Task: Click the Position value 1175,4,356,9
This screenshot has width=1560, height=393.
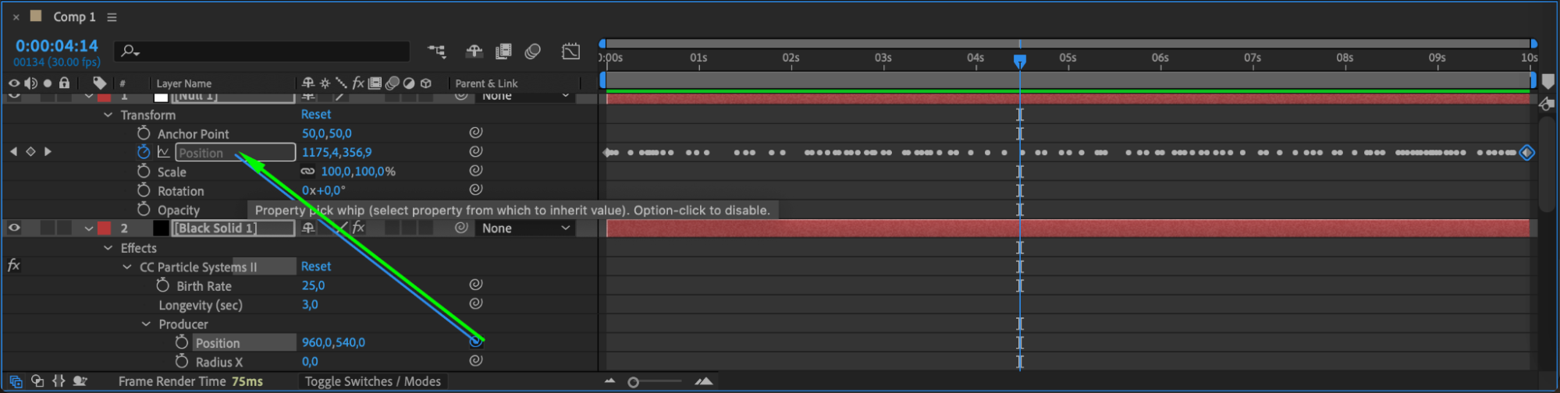Action: pos(337,152)
